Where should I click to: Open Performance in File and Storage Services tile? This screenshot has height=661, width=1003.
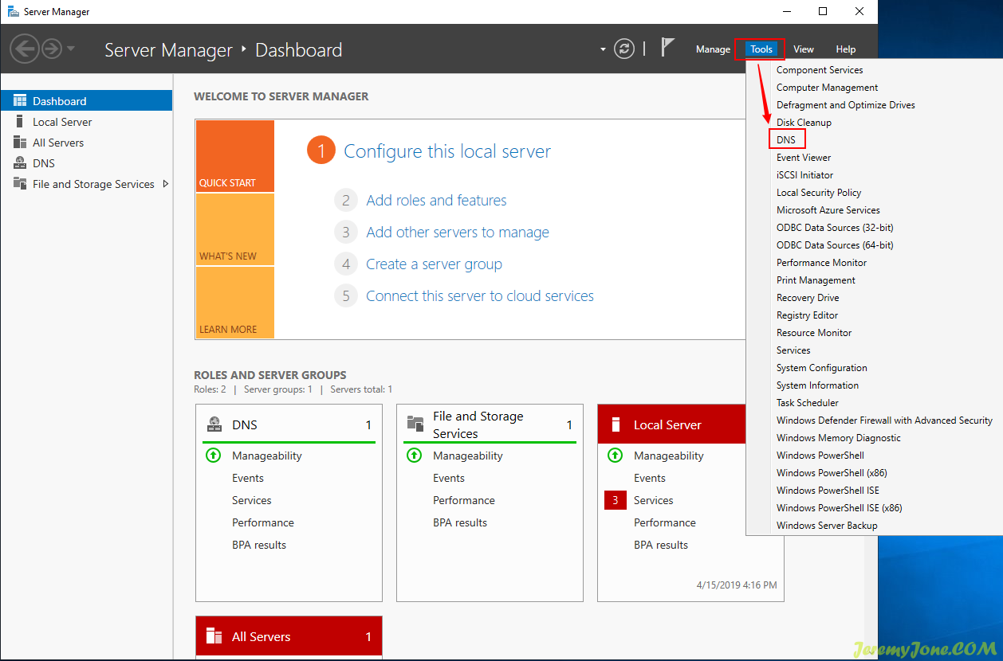pos(464,500)
